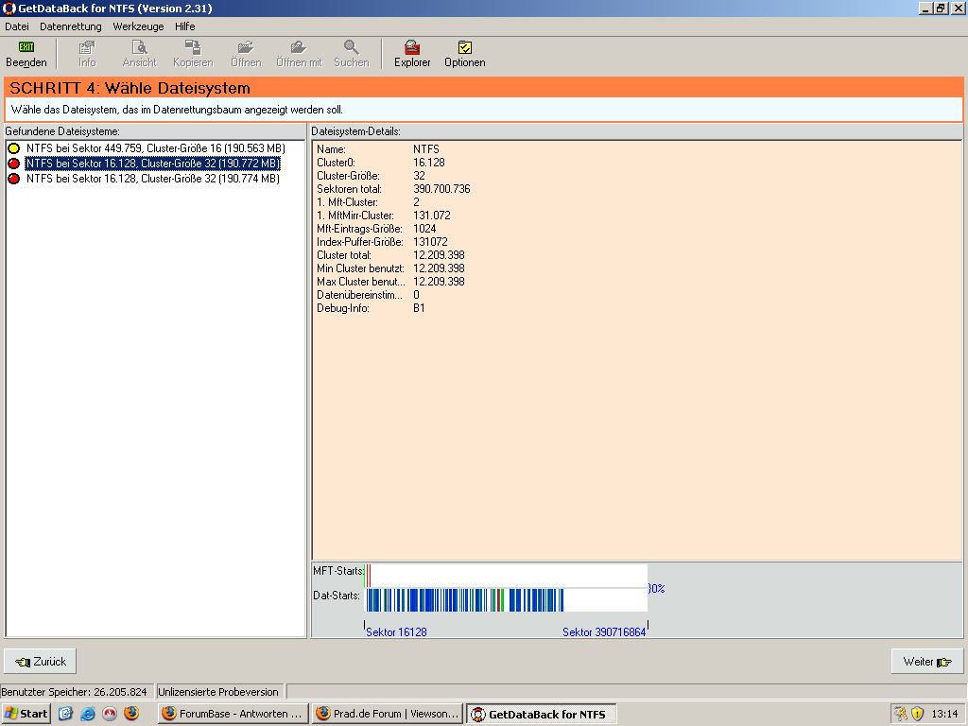Click the show desktop quick launch icon
968x726 pixels.
point(65,714)
